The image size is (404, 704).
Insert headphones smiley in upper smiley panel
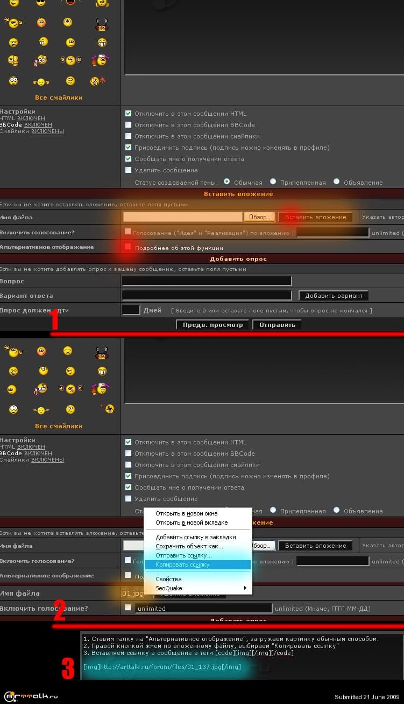(70, 60)
